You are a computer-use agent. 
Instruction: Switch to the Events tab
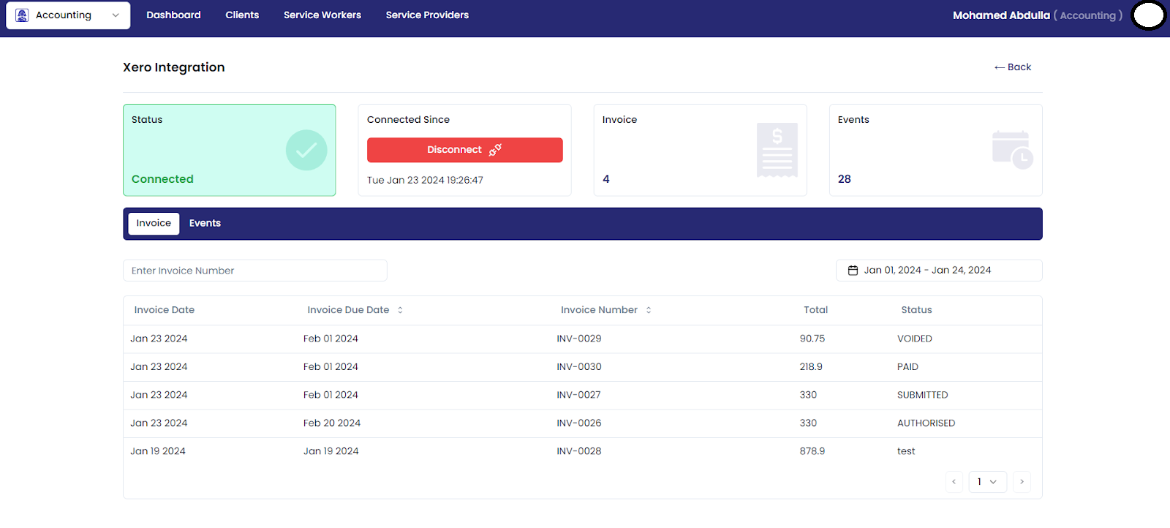pos(205,224)
